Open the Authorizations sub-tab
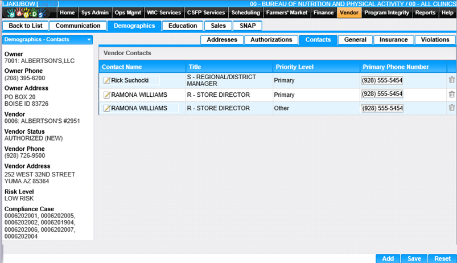 point(271,40)
